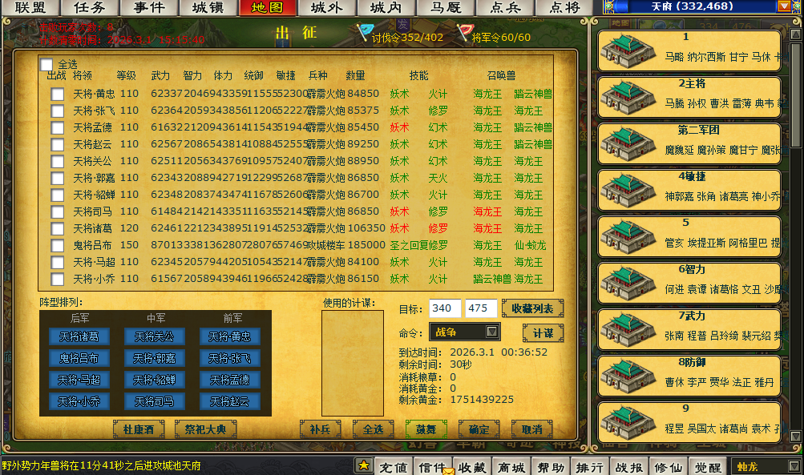Enable the checkbox for 鬼将吕布
804x475 pixels.
tap(58, 246)
